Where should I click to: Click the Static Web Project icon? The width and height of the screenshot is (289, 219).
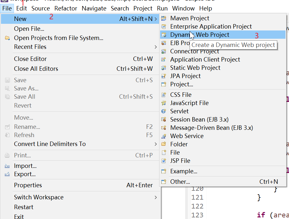click(x=164, y=68)
